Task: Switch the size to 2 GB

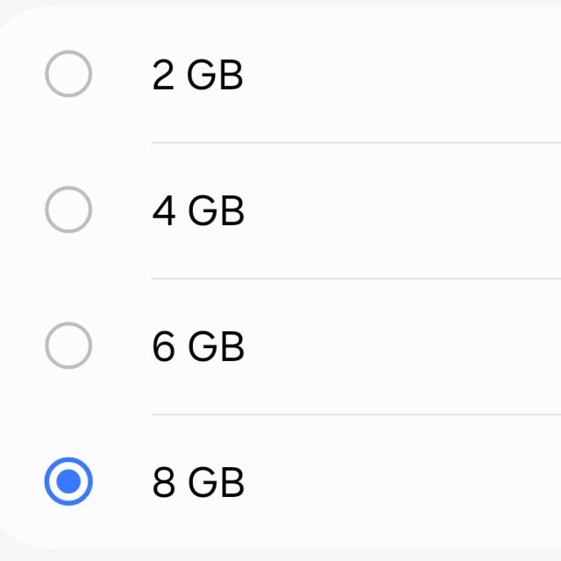Action: (68, 75)
